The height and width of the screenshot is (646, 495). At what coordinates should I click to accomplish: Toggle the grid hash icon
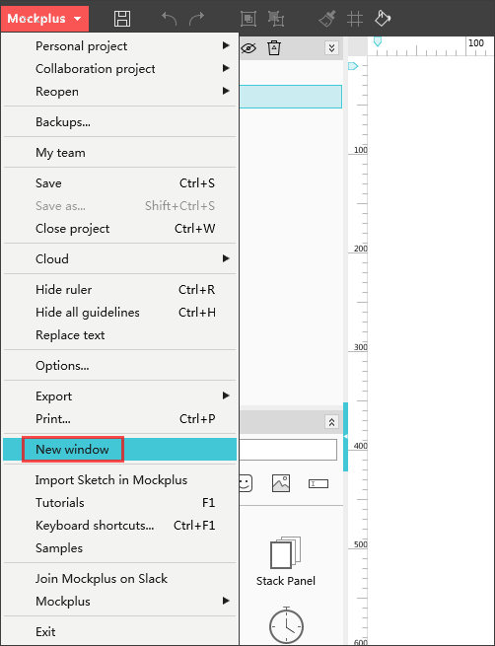[x=355, y=19]
